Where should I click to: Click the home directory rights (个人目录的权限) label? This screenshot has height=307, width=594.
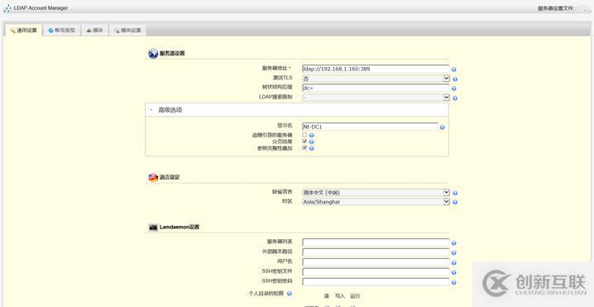tap(266, 294)
